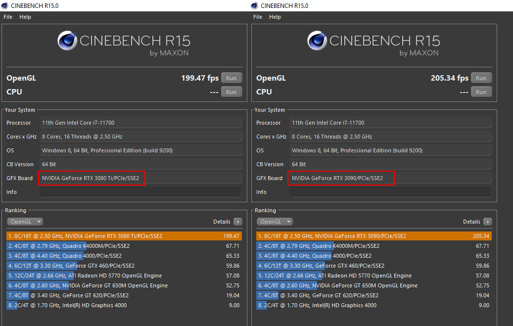
Task: Click Info input field in left window
Action: [x=140, y=192]
